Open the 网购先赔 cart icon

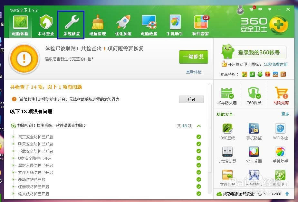281,96
